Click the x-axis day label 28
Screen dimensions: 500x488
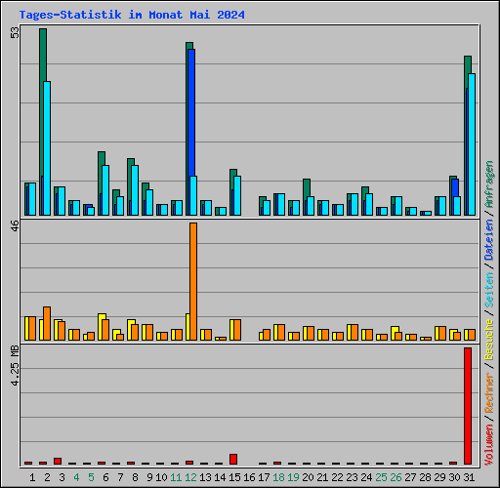click(x=425, y=477)
